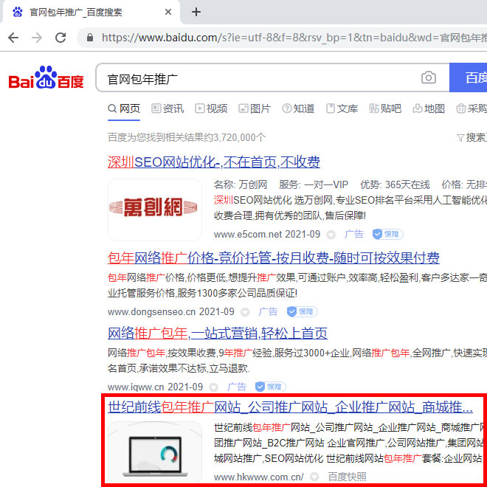This screenshot has width=487, height=487.
Task: Switch to the 地图 tab
Action: pos(429,108)
